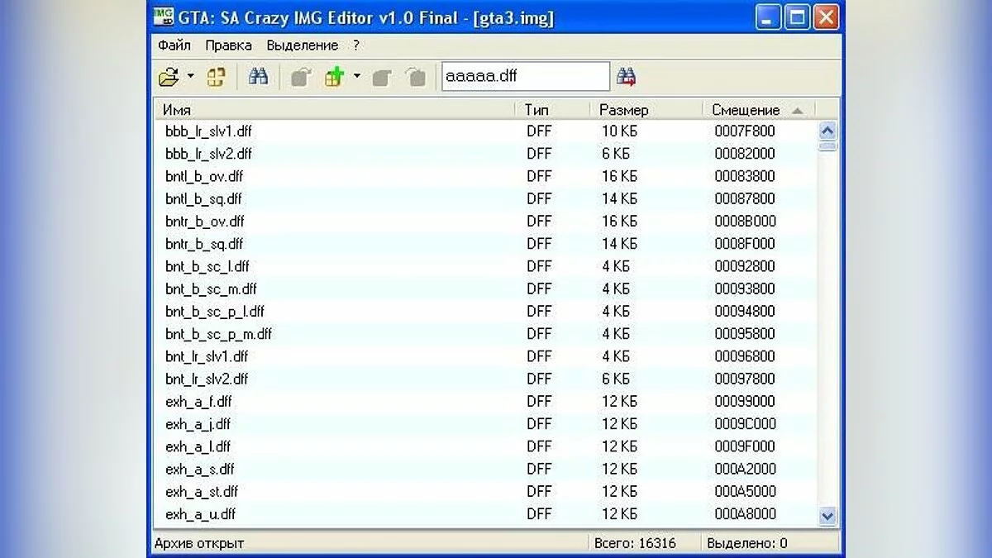The image size is (992, 558).
Task: Click the IMG application icon in the title bar
Action: (x=164, y=16)
